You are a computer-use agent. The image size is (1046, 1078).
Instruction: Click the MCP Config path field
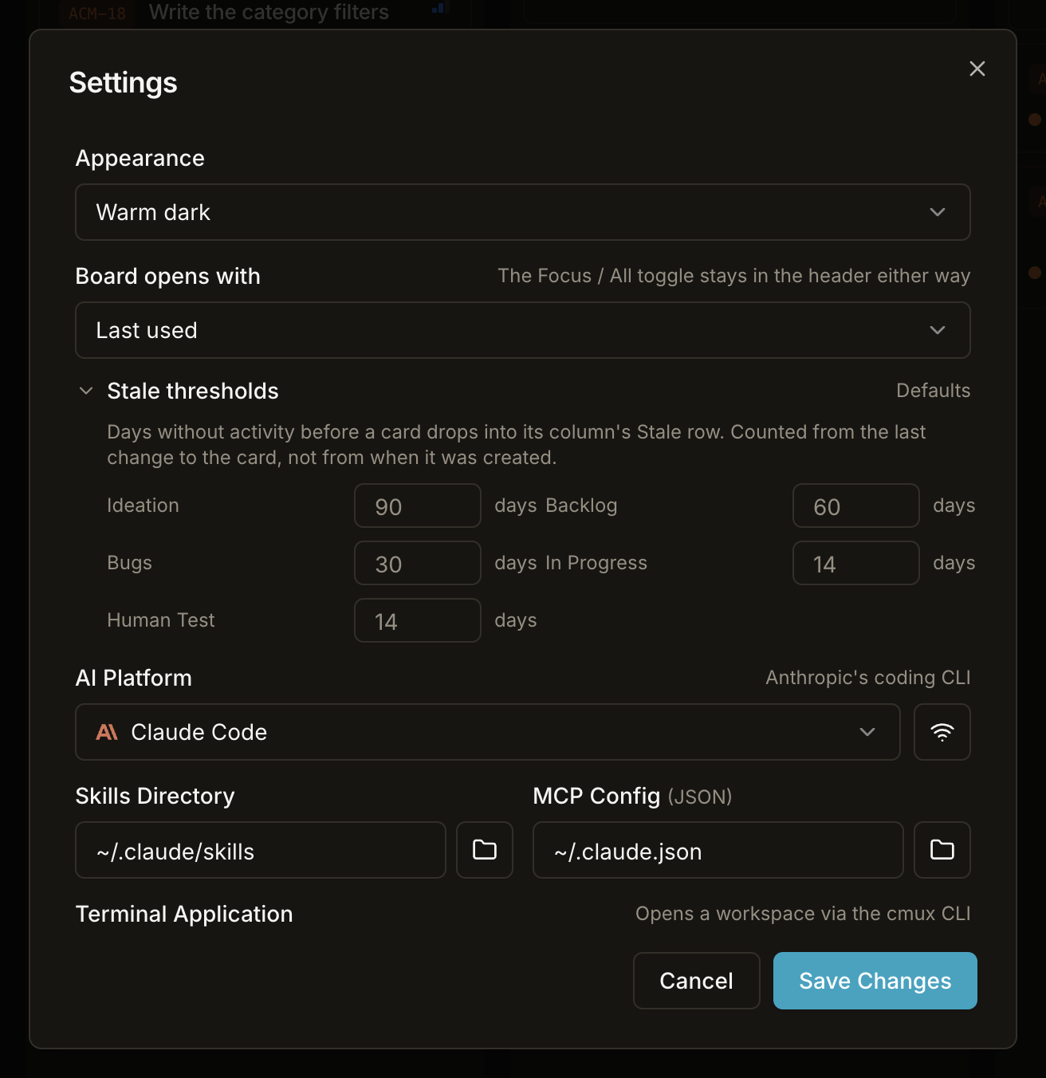tap(718, 850)
